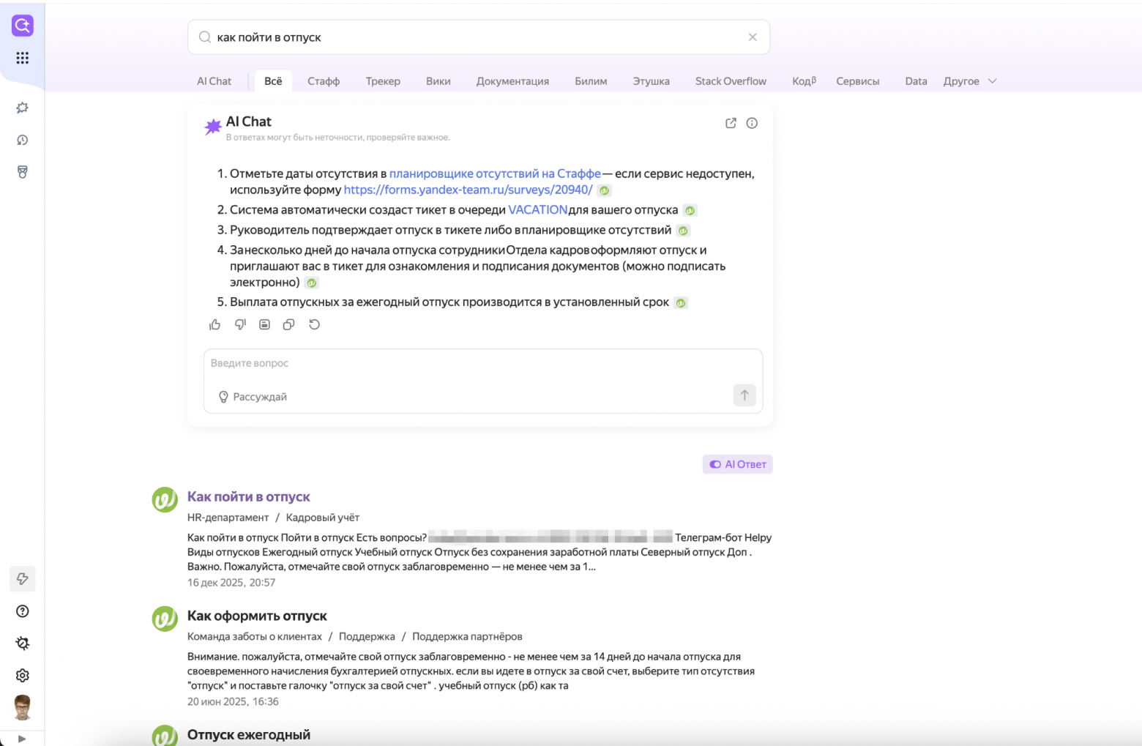Click the wiki icon beside "Как пойти в отпуск"
1142x746 pixels.
point(165,500)
